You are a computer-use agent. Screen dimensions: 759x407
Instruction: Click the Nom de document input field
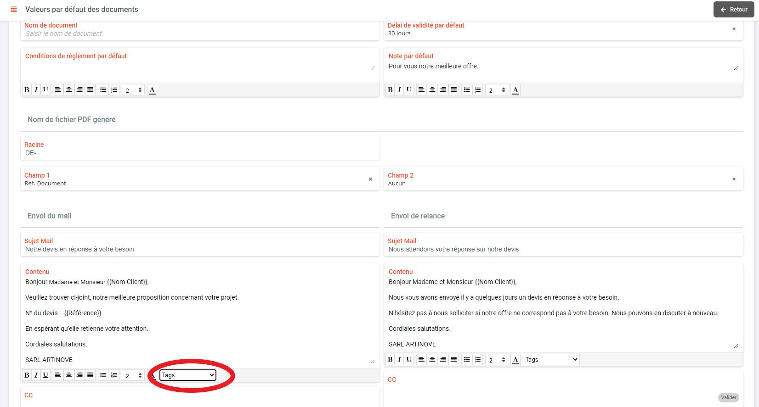[x=200, y=33]
